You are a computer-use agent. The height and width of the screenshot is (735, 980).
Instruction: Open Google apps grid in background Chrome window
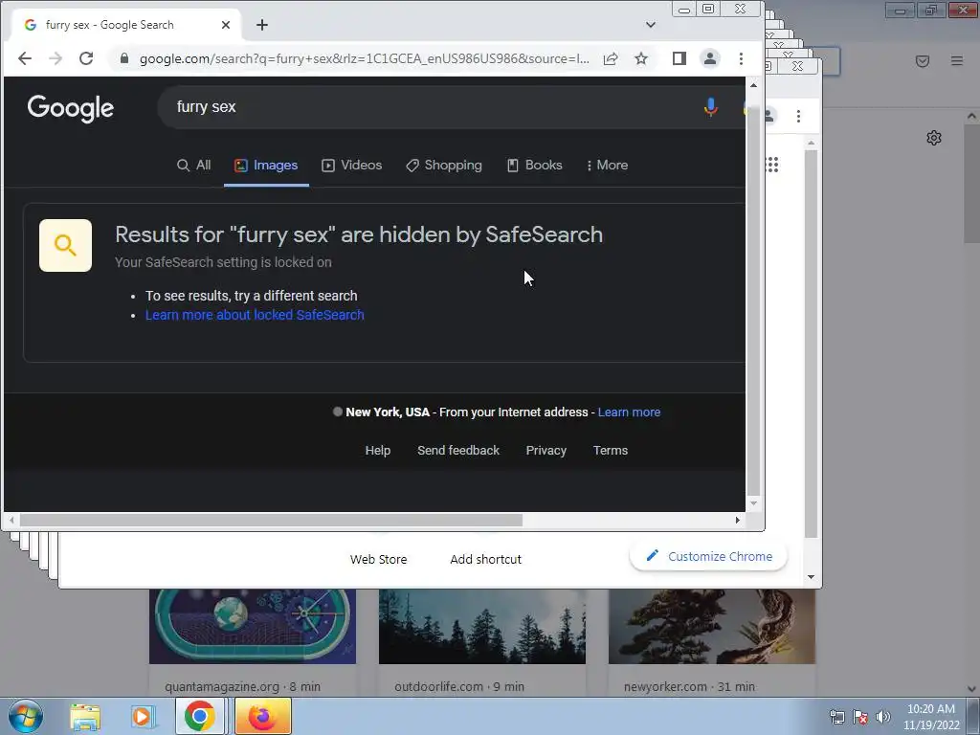pyautogui.click(x=772, y=165)
